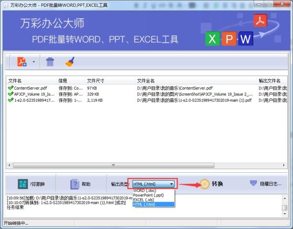
Task: Click the log line for 10:10:07 conversion
Action: 67,203
